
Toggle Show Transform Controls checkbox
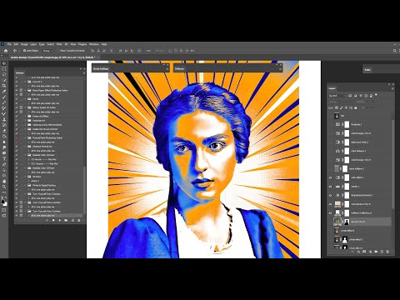pos(58,51)
